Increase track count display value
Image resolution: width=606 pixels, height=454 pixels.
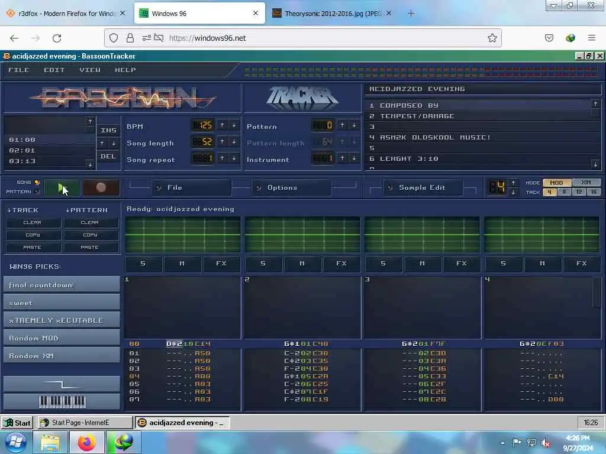pos(513,183)
